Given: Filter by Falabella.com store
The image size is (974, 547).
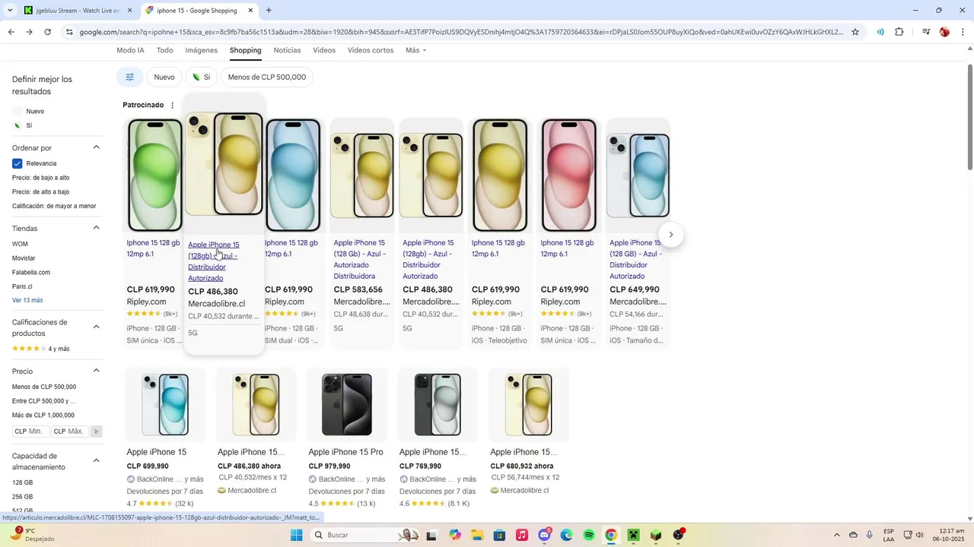Looking at the screenshot, I should 31,273.
